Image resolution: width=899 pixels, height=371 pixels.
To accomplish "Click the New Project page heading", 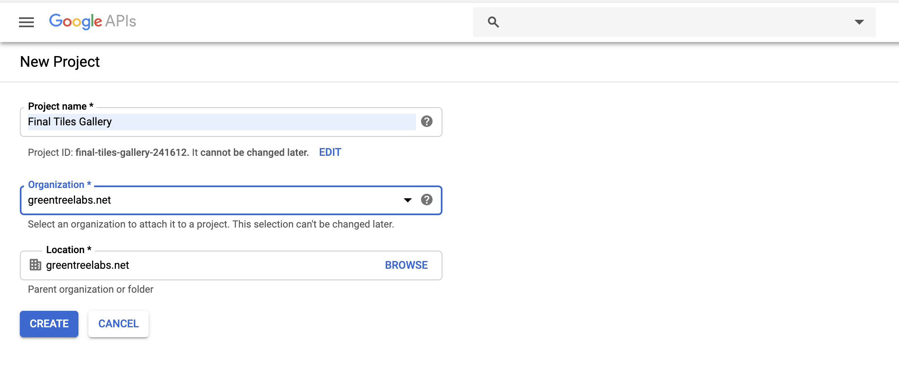I will [x=60, y=62].
